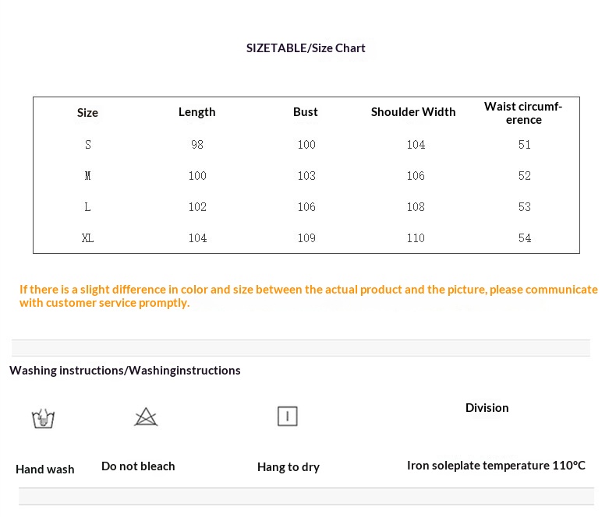The image size is (616, 517).
Task: Click the hand wash basin icon
Action: pyautogui.click(x=43, y=418)
